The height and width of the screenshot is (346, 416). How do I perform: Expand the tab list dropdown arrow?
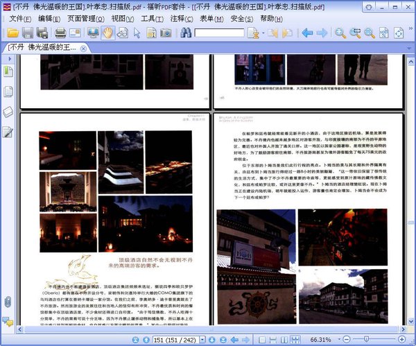coord(410,49)
